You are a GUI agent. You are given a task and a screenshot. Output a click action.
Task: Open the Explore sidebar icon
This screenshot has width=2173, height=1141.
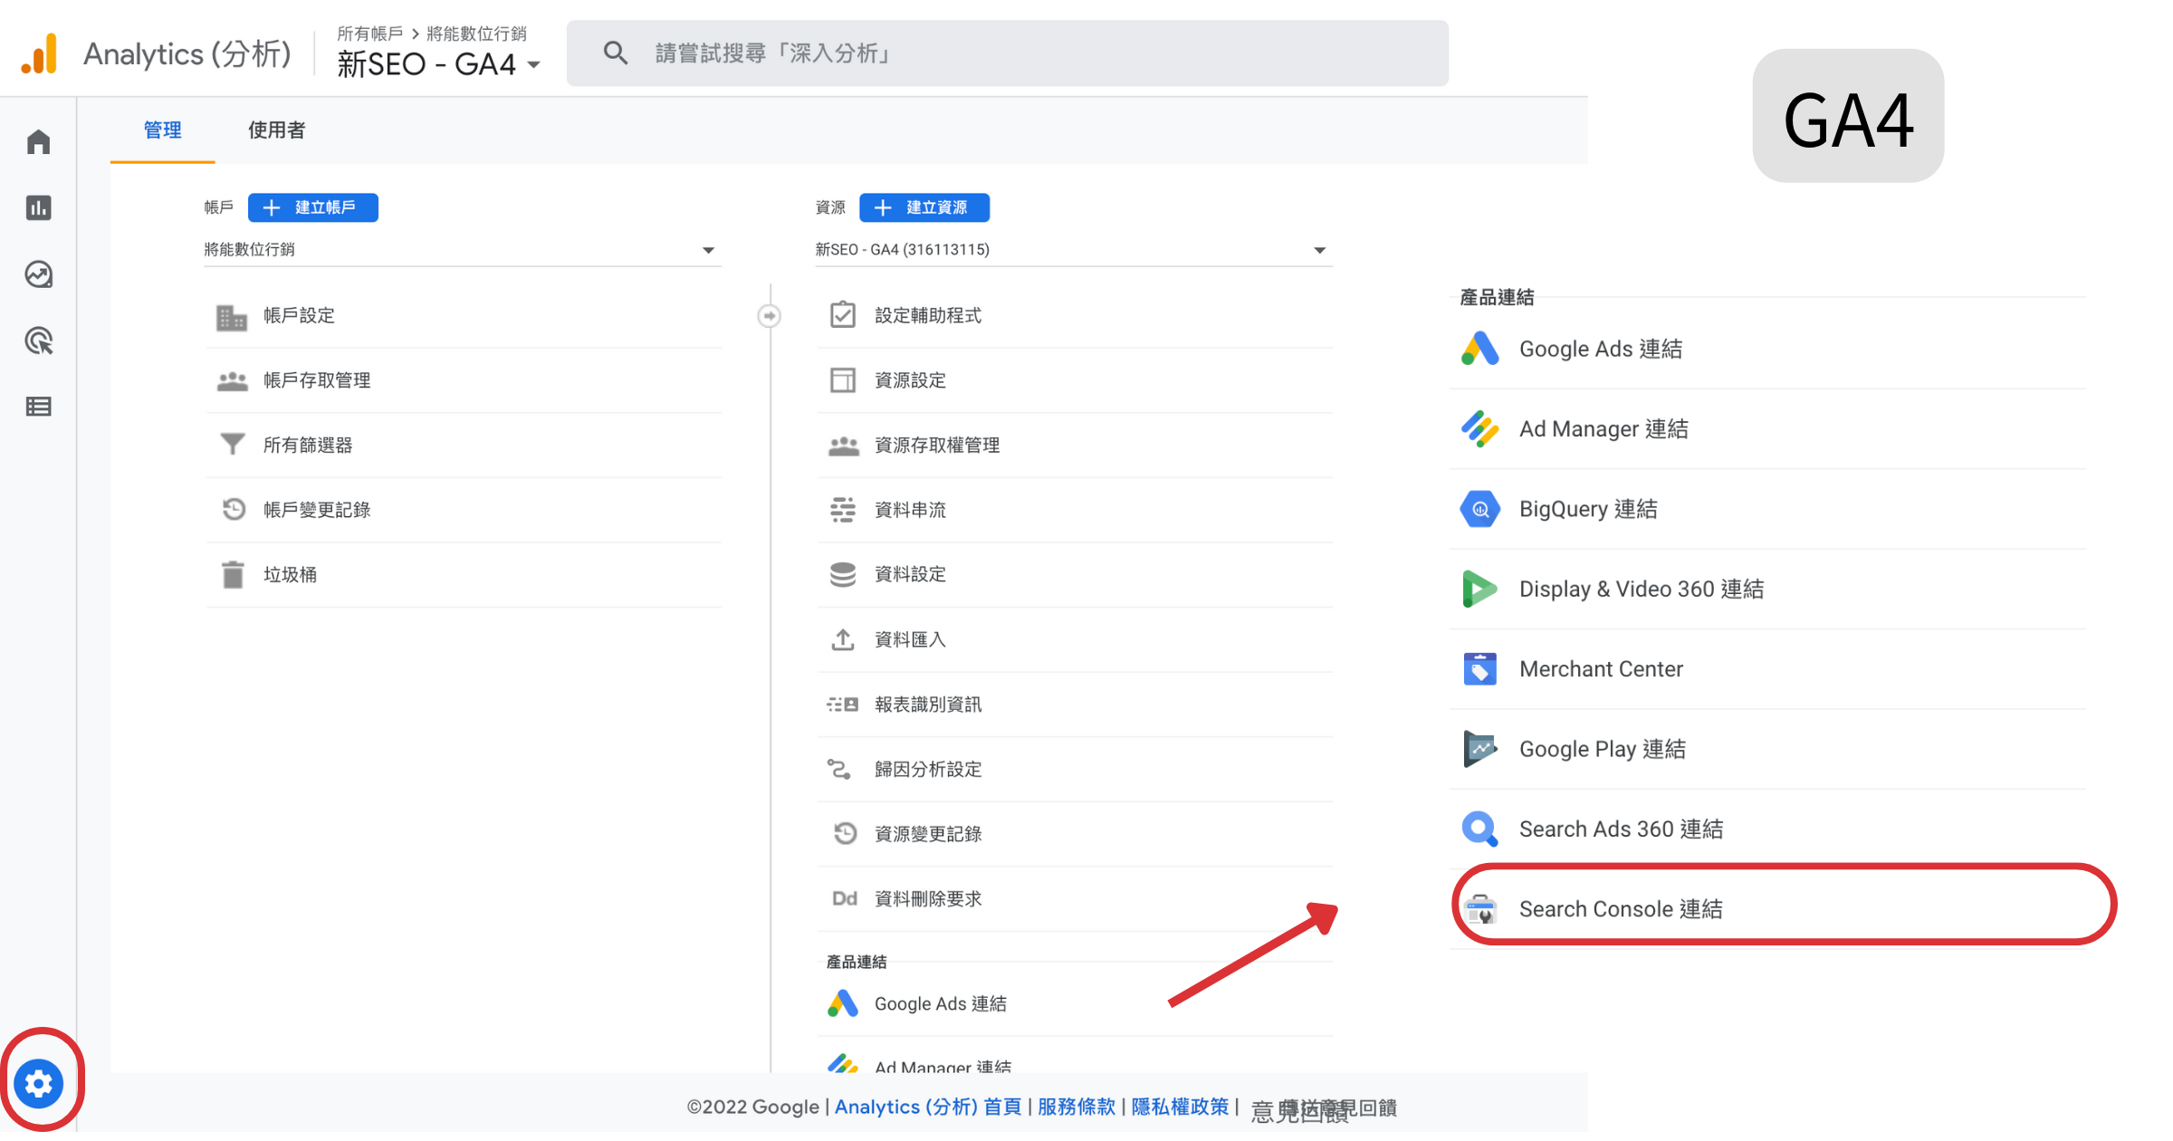pyautogui.click(x=38, y=274)
